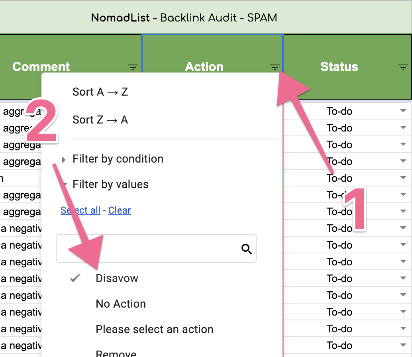Click the Action column filter icon
The width and height of the screenshot is (412, 357).
pyautogui.click(x=275, y=67)
